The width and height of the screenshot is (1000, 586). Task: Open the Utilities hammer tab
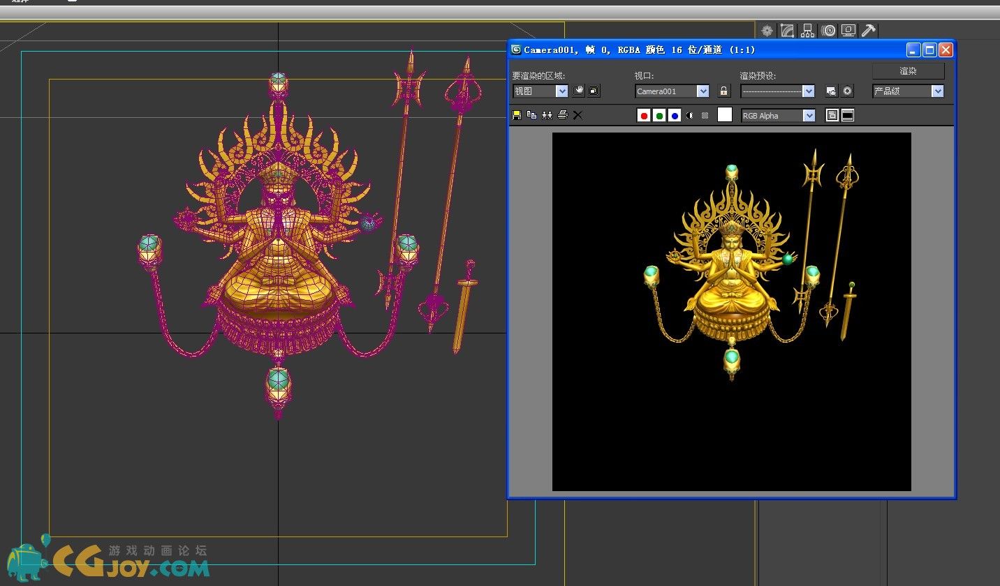click(x=869, y=30)
